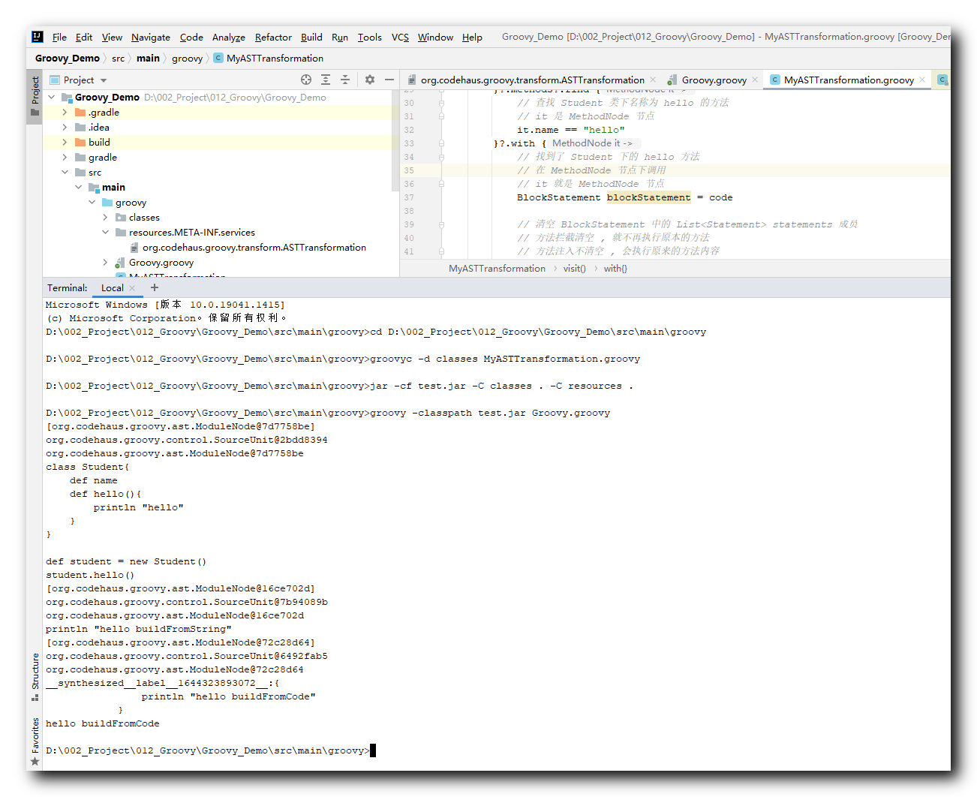Toggle the Project tool window side button
The width and height of the screenshot is (977, 797).
(35, 96)
